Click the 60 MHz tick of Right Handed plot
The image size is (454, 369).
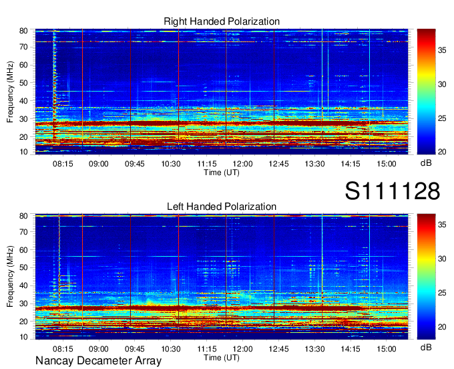pos(23,65)
